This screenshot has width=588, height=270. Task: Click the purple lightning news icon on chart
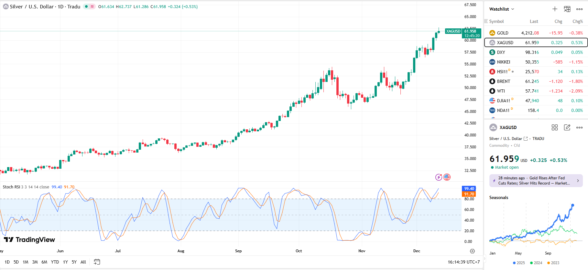[439, 177]
